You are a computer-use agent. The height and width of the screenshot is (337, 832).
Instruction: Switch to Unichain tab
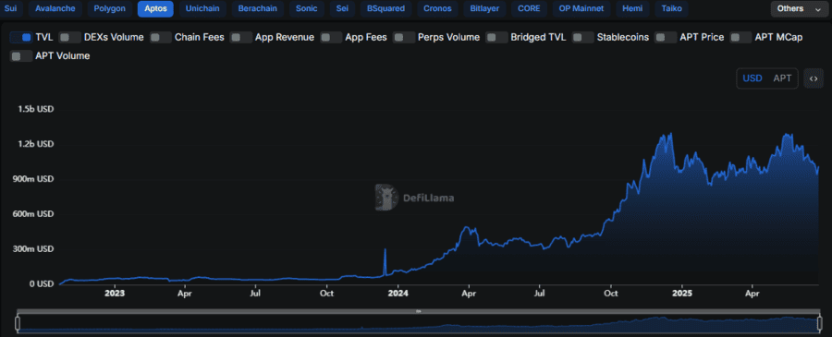pyautogui.click(x=202, y=9)
